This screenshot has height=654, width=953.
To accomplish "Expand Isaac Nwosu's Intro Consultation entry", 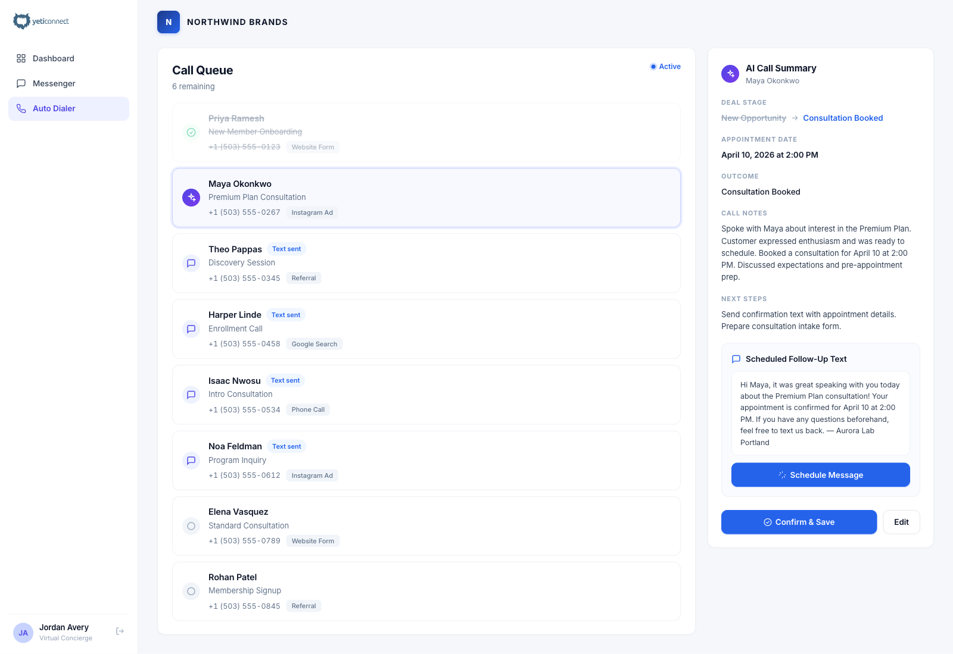I will click(426, 394).
